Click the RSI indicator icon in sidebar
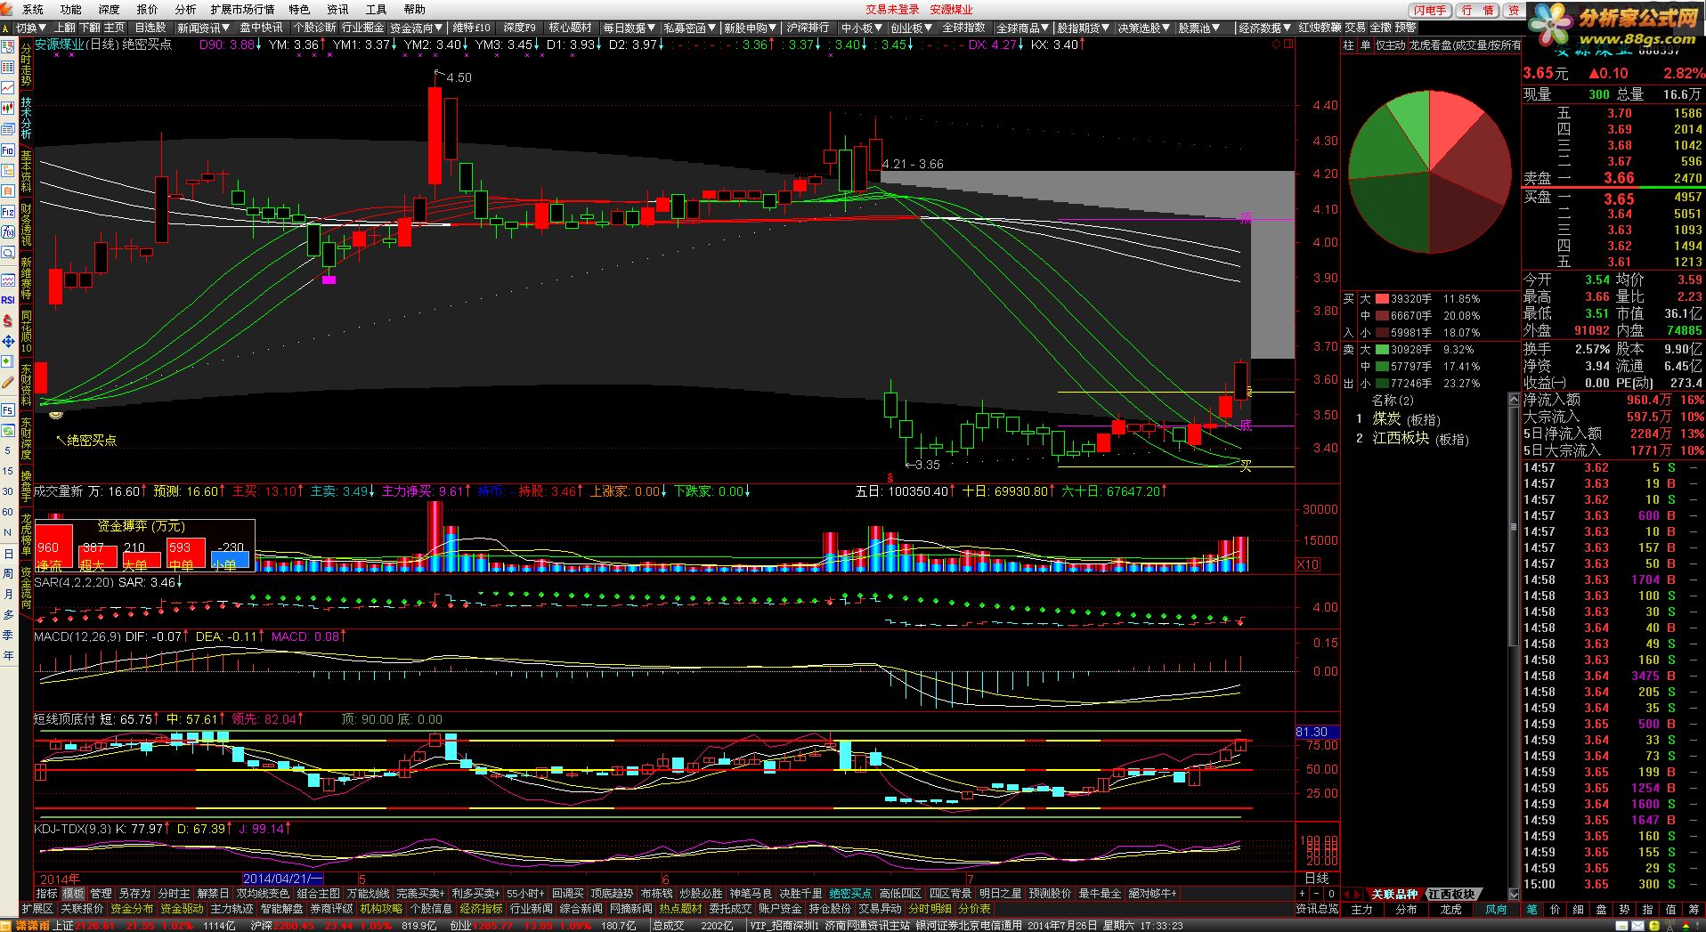Image resolution: width=1706 pixels, height=932 pixels. click(x=8, y=299)
